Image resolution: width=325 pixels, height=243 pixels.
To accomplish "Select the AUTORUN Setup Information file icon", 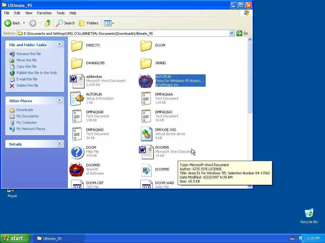I will click(77, 99).
